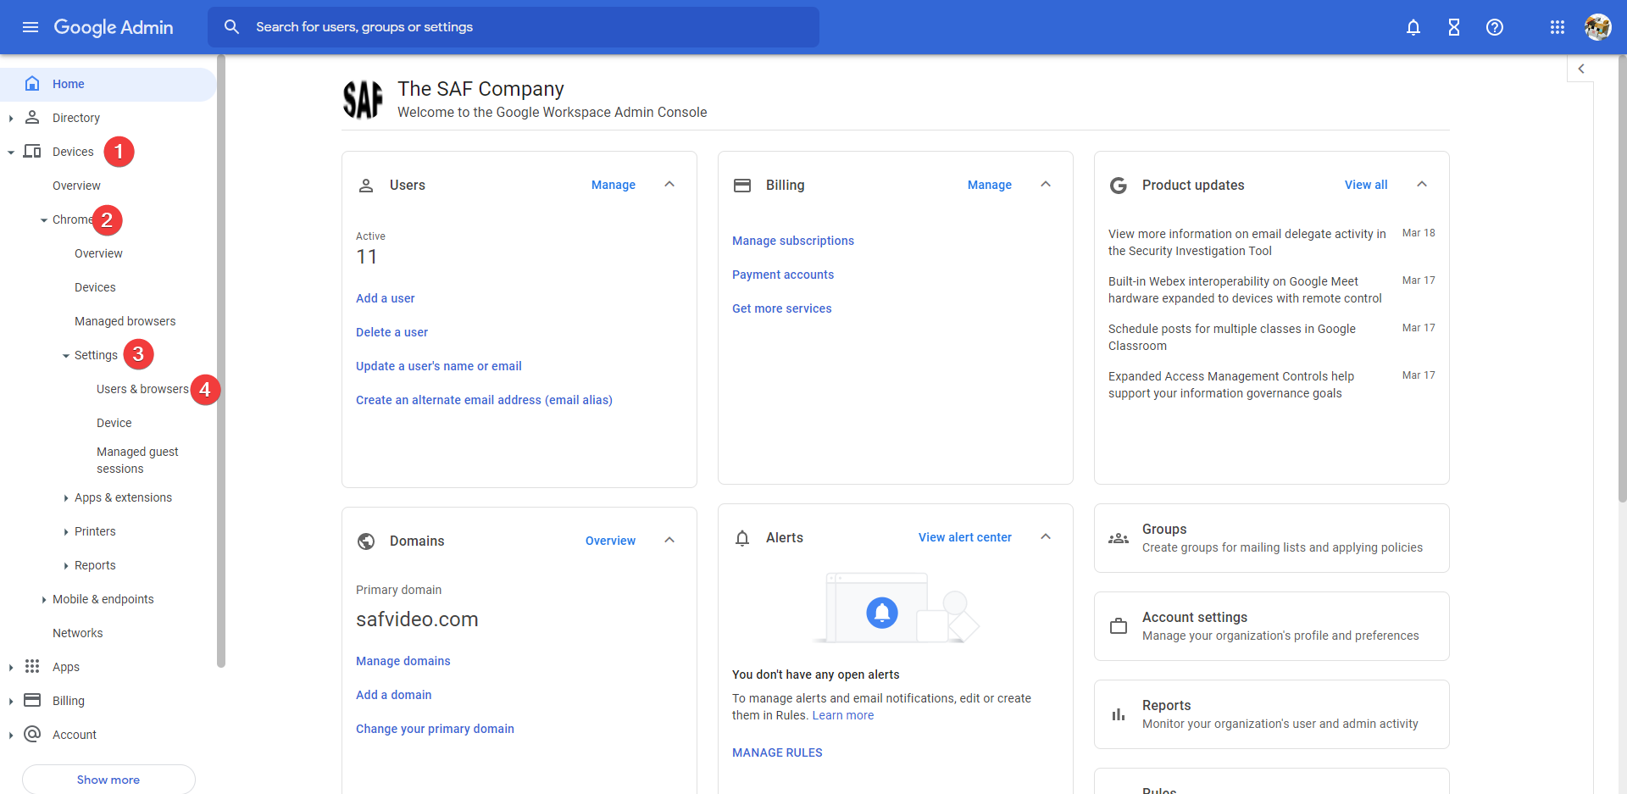Collapse the Chrome tree arrow

[x=44, y=219]
